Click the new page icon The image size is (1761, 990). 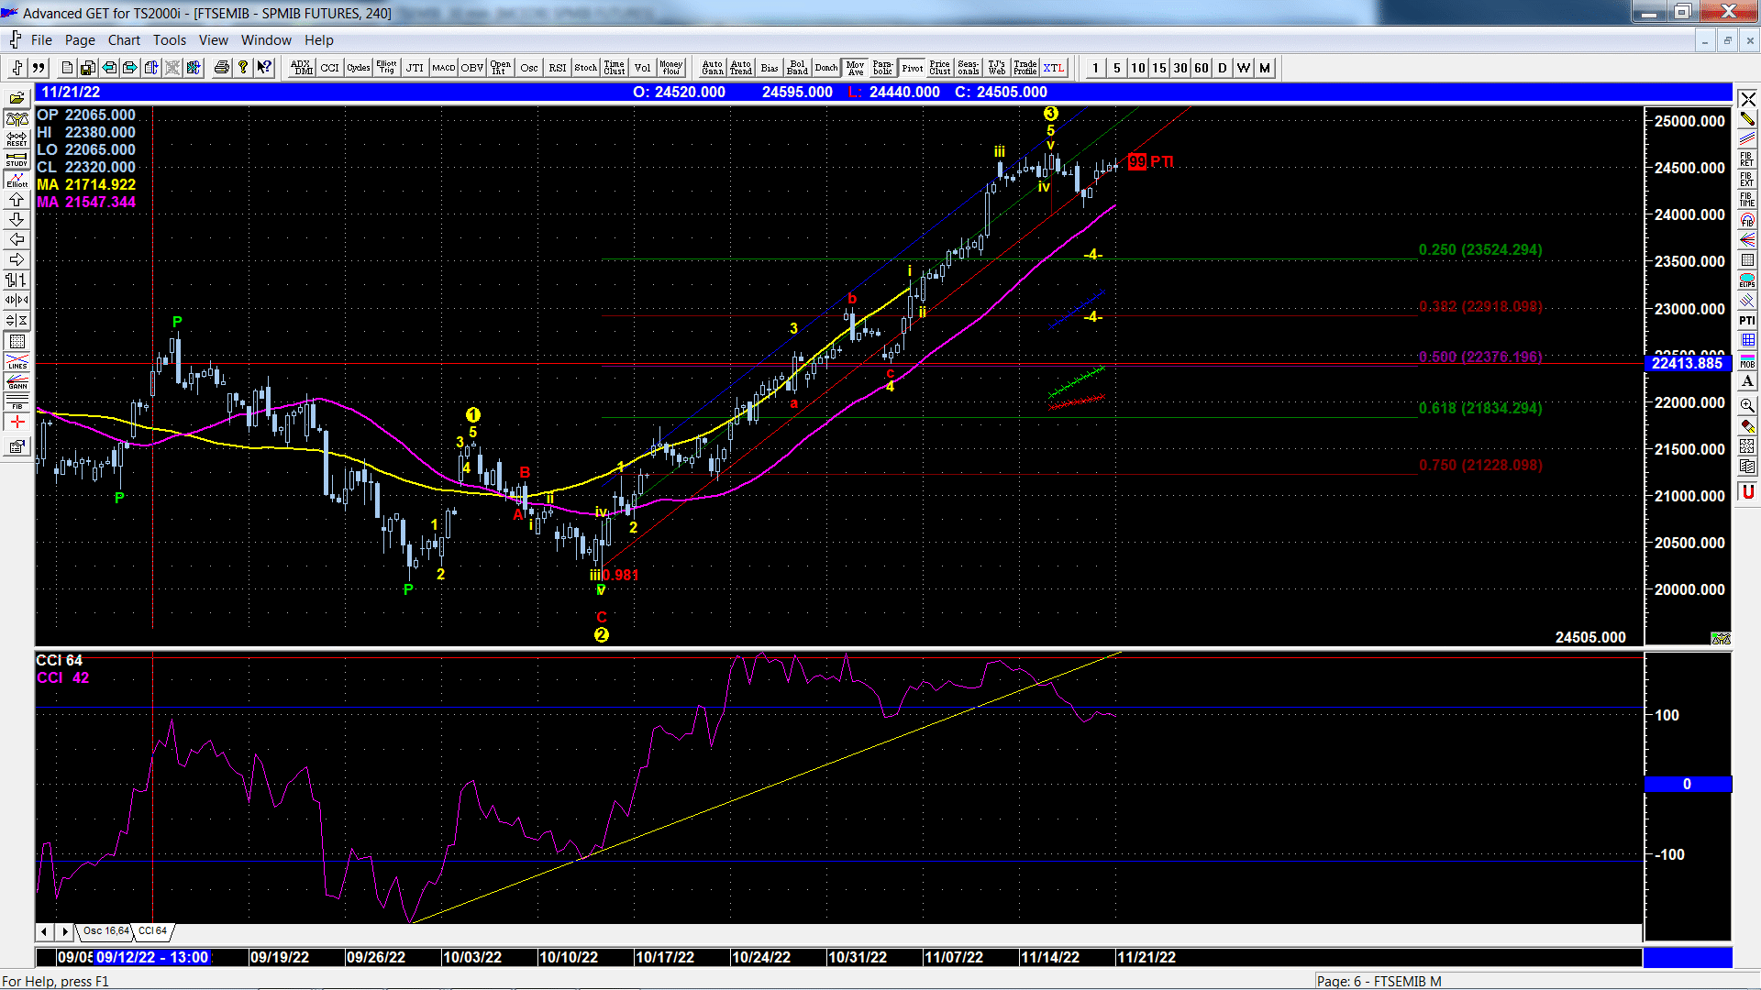[x=67, y=68]
